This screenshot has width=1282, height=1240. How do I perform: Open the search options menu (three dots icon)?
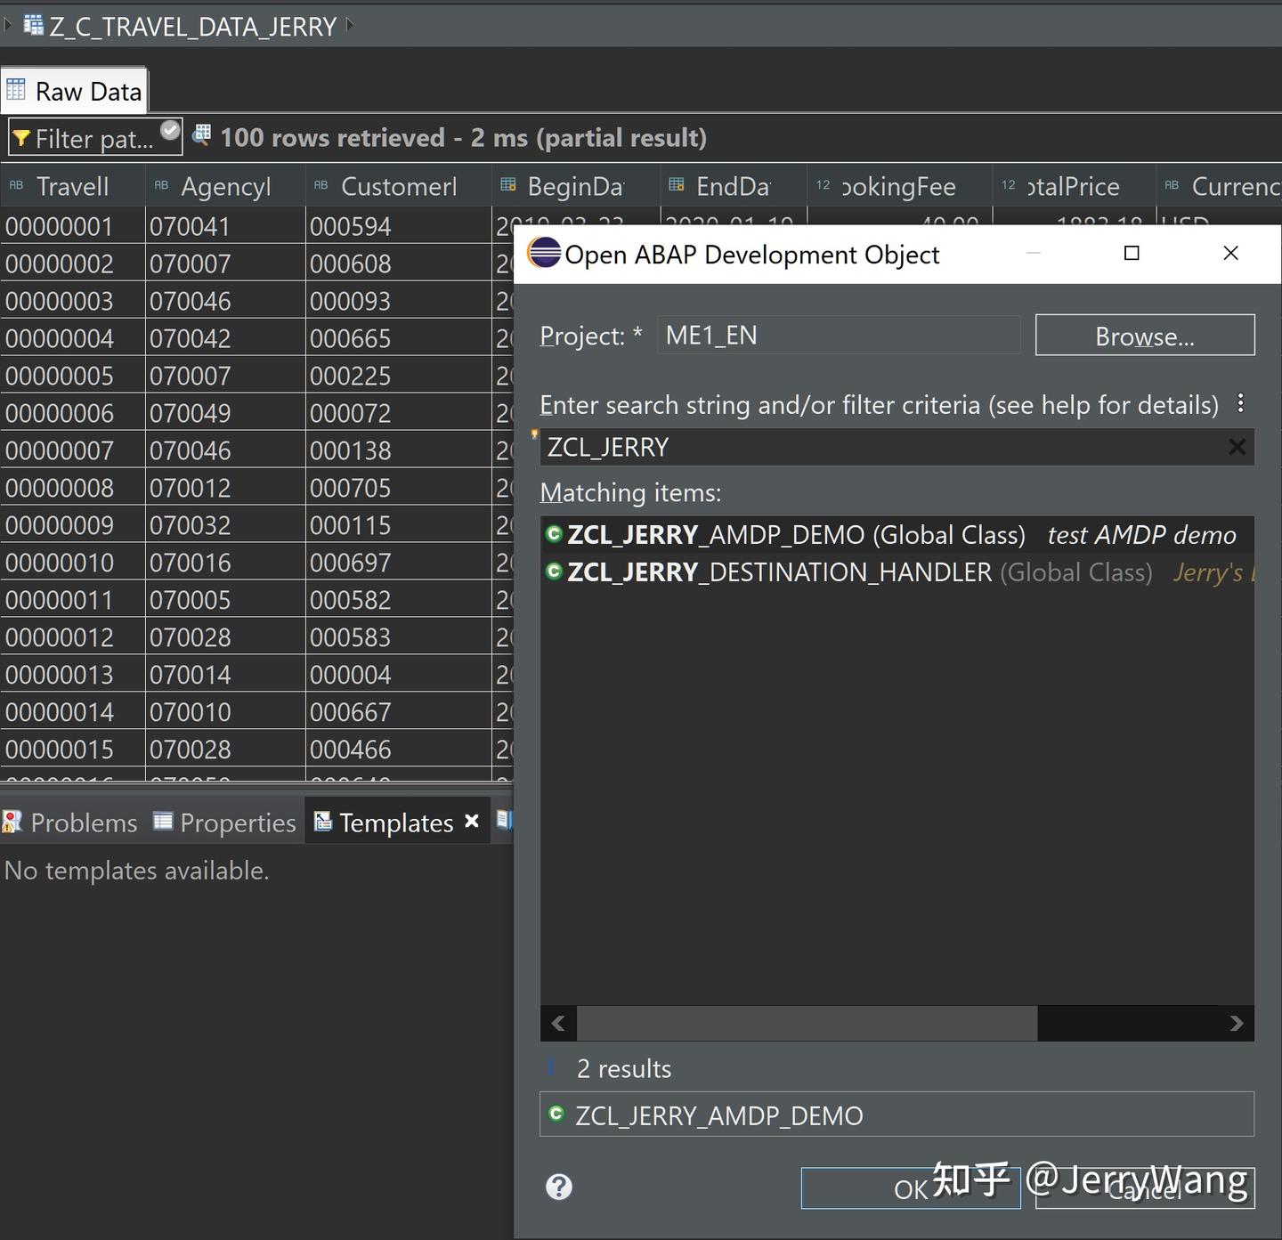point(1241,403)
